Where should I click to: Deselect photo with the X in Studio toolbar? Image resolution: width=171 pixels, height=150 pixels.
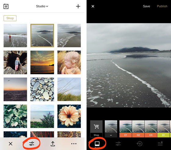pyautogui.click(x=11, y=144)
